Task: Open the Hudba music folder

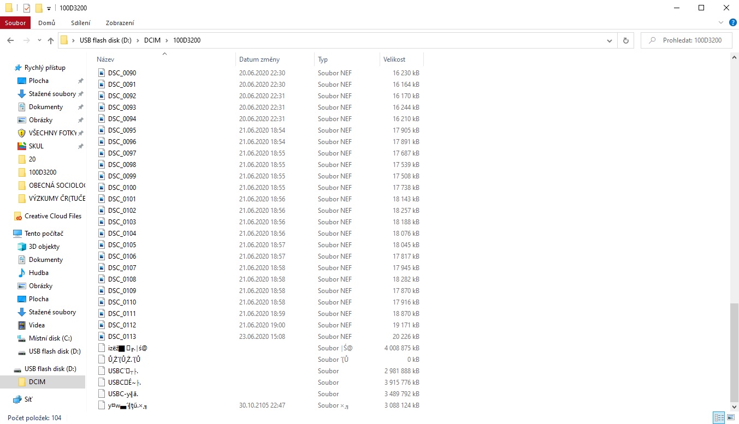Action: tap(38, 273)
